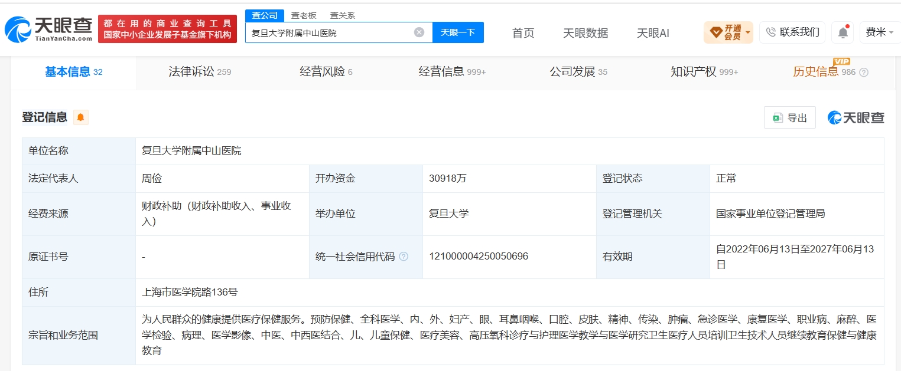Screen dimensions: 901x371
Task: Open the 费米 user account dropdown
Action: [x=879, y=32]
